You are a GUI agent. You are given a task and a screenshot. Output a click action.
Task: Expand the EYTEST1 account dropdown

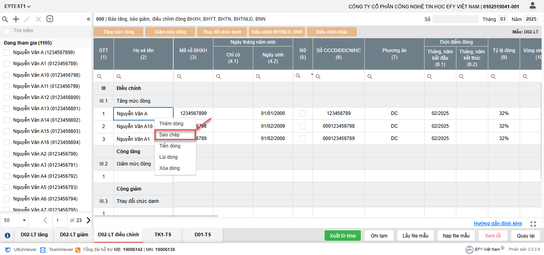[18, 6]
